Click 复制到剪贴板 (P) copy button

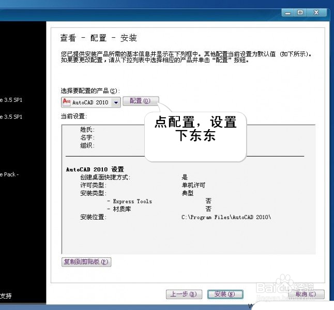click(86, 262)
